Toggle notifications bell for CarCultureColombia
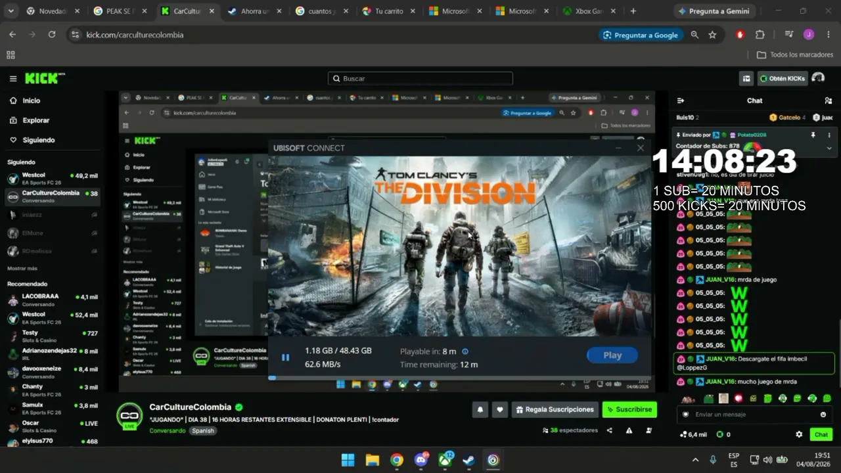This screenshot has width=841, height=473. pos(480,409)
